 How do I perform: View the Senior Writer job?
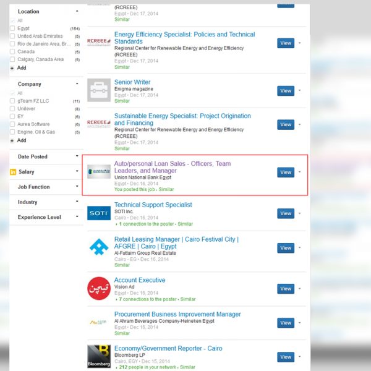click(x=286, y=91)
